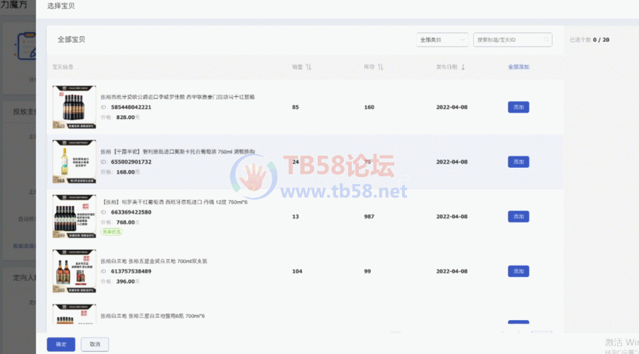Add the 396.00元 brandy product

[518, 271]
